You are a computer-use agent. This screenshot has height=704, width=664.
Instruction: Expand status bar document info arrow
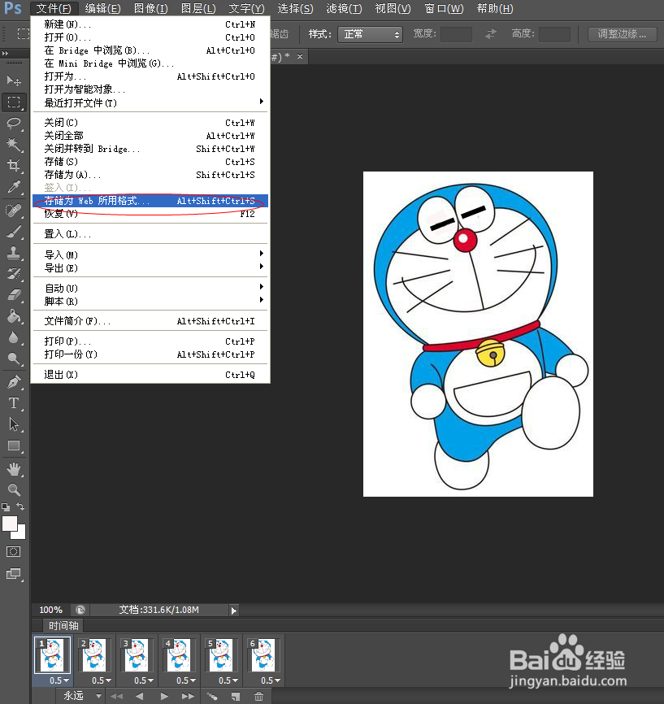233,611
